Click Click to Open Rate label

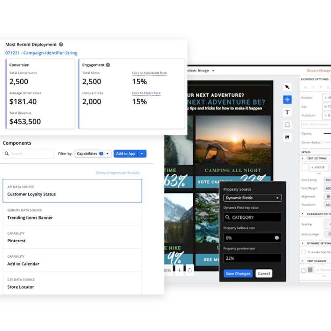pyautogui.click(x=146, y=93)
